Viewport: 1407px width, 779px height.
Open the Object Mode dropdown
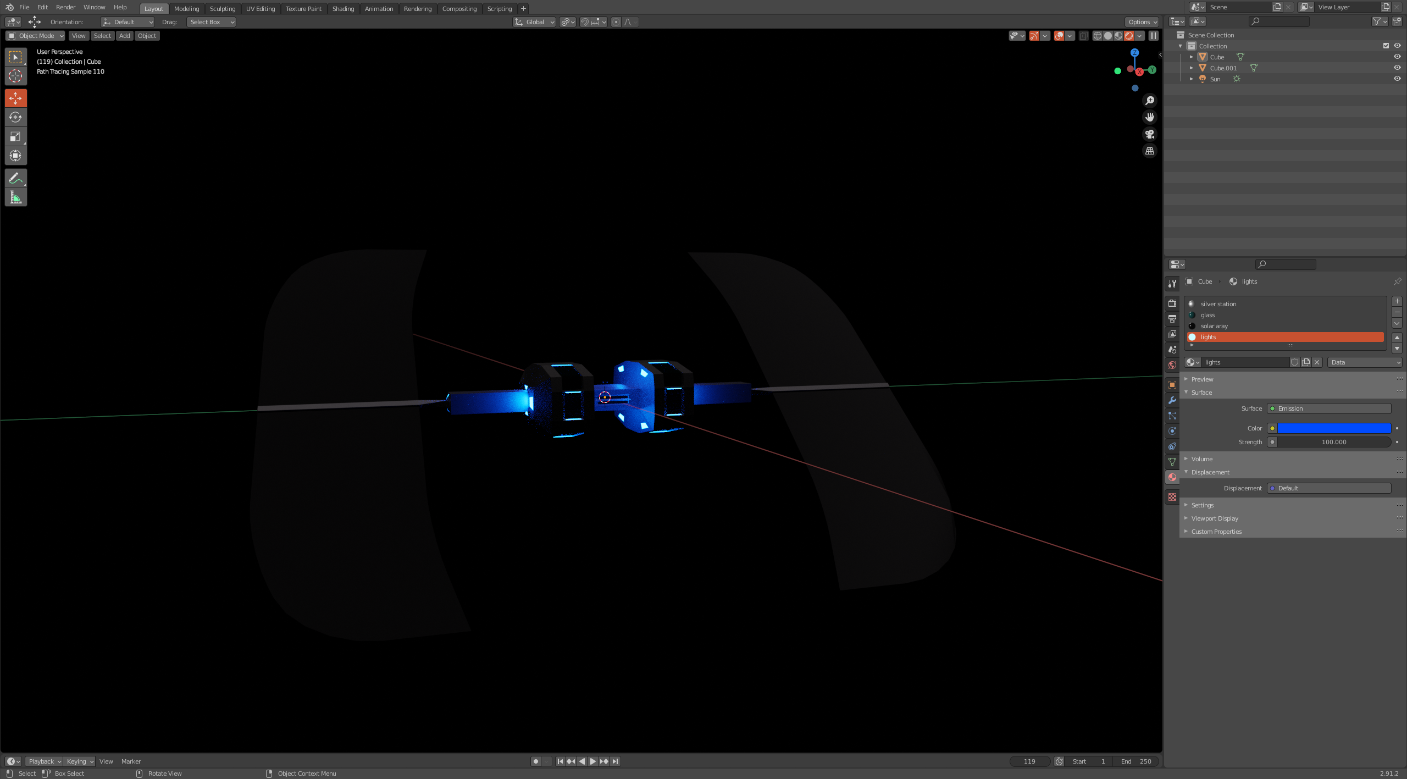(x=35, y=36)
